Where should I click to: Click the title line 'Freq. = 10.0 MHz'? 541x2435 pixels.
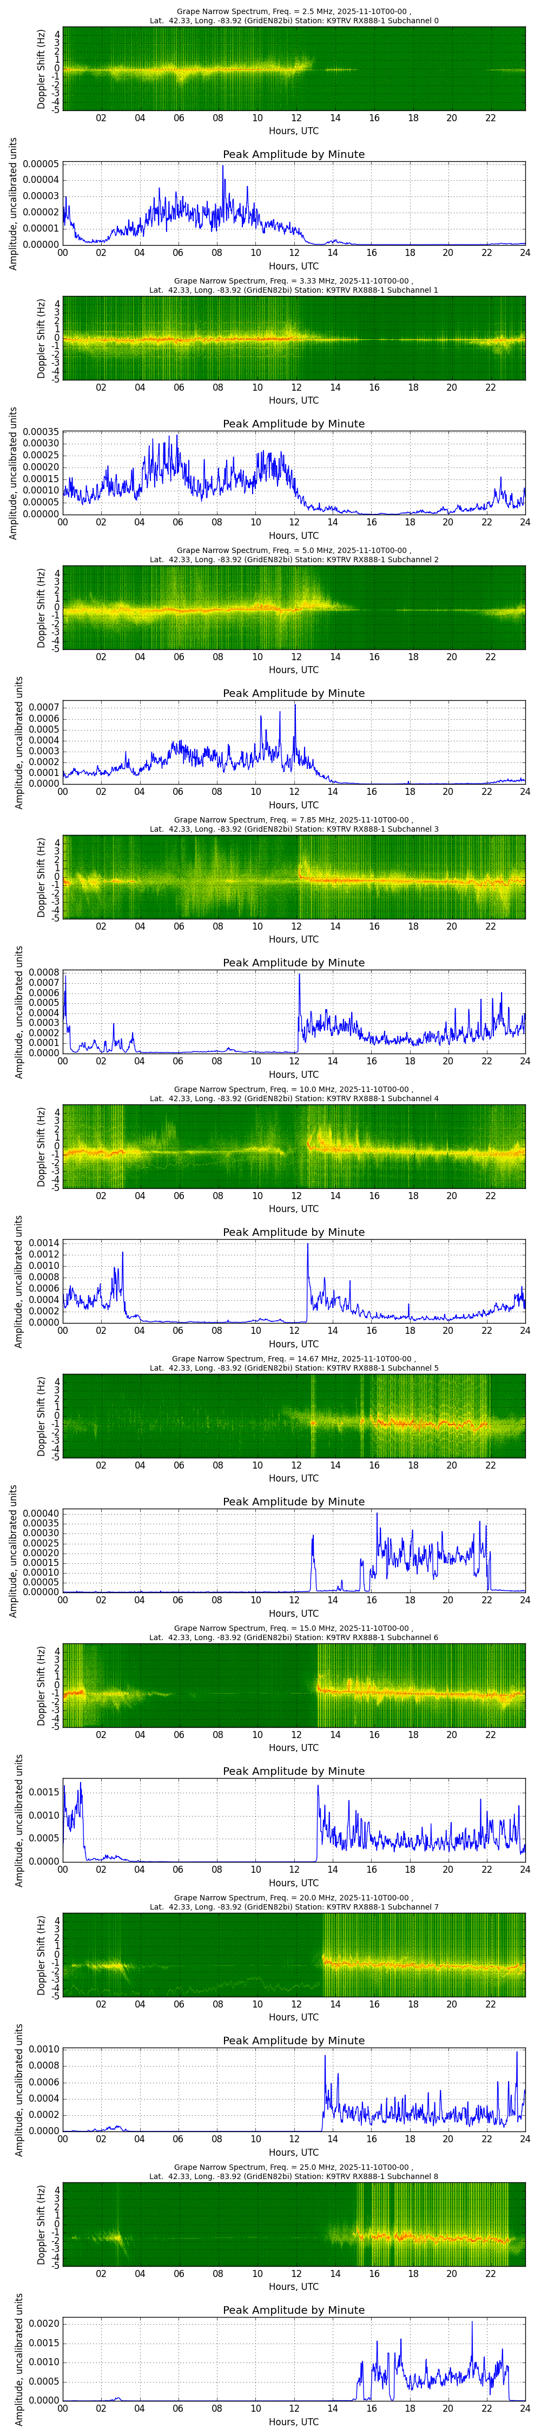[x=294, y=1089]
